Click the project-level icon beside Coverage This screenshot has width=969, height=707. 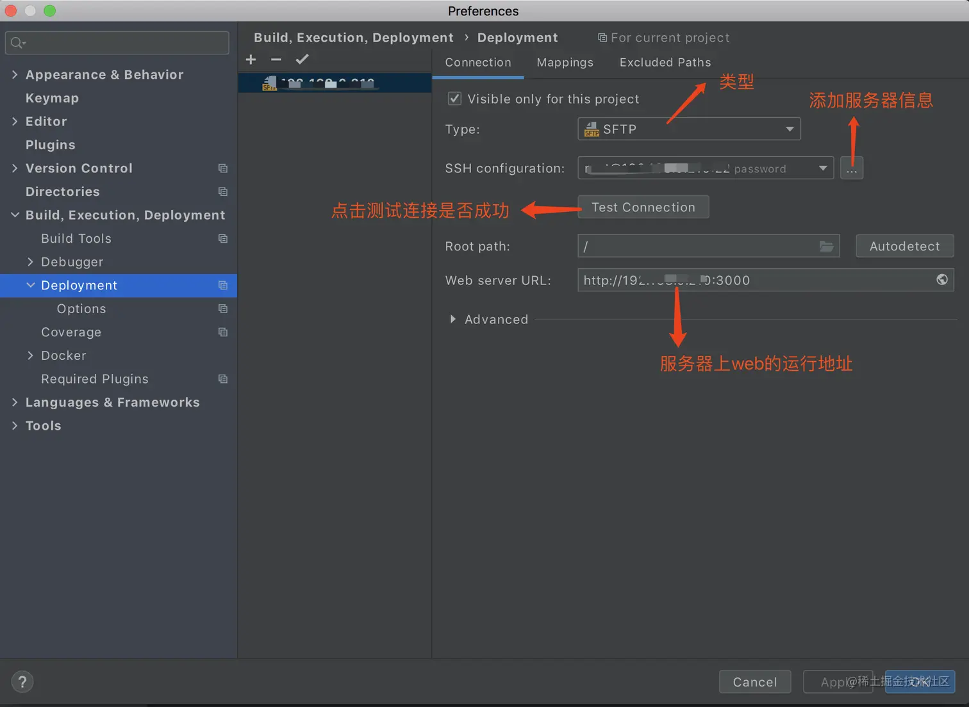click(223, 332)
